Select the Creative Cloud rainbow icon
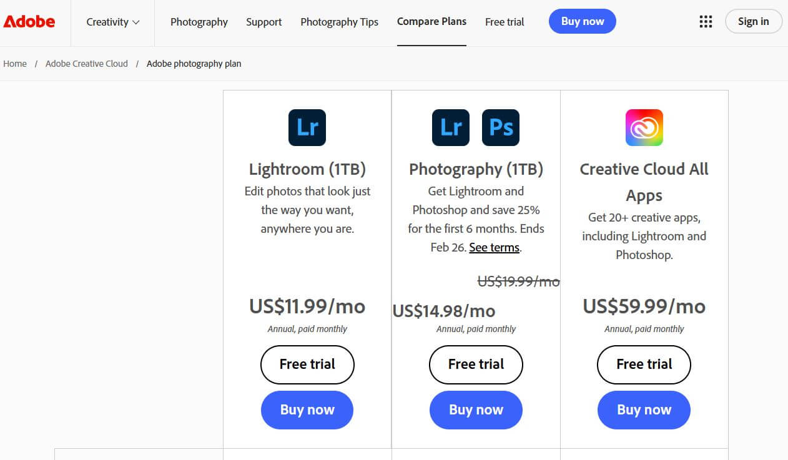The image size is (788, 460). (x=644, y=127)
